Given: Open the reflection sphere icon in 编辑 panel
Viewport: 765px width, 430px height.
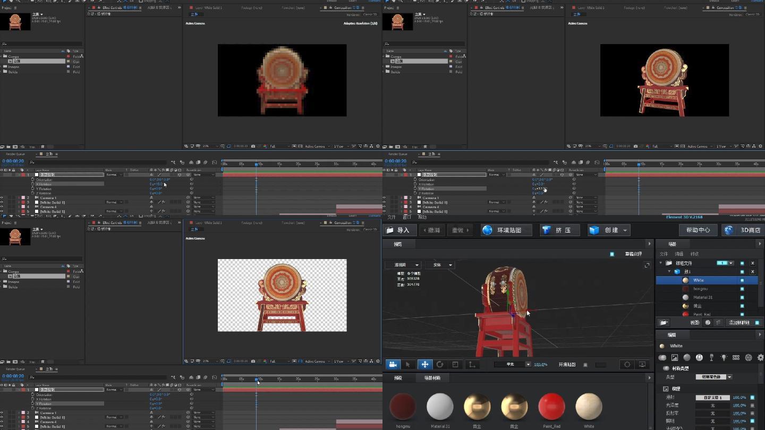Looking at the screenshot, I should coord(699,358).
